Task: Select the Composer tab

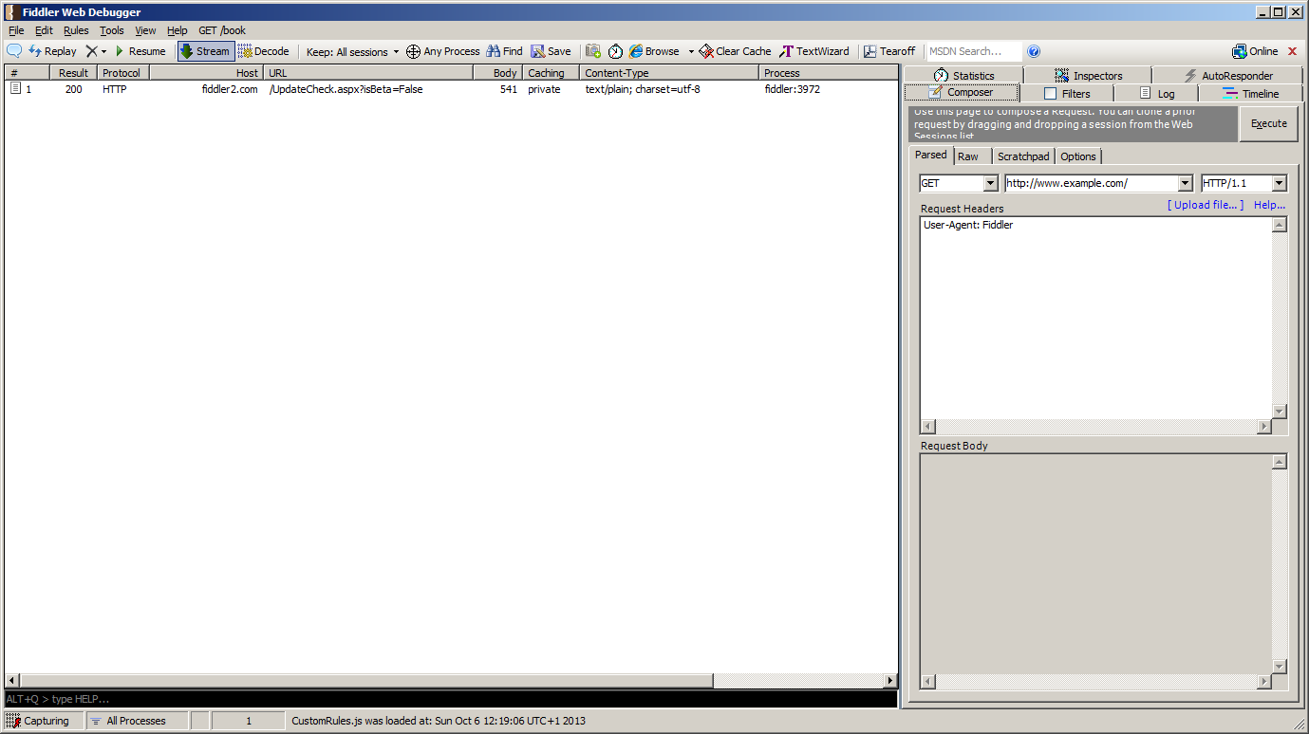Action: coord(961,92)
